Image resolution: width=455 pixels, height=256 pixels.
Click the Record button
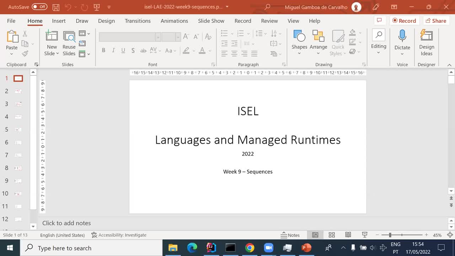coord(404,21)
